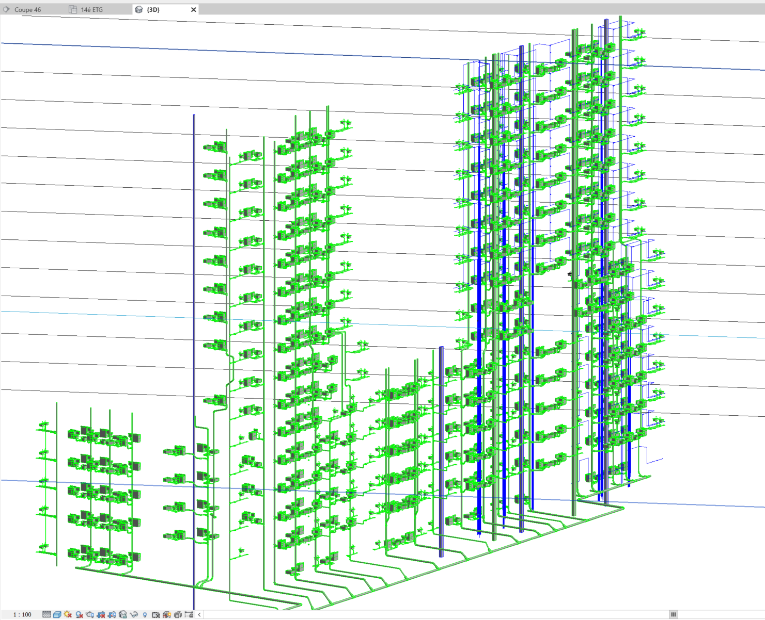Select the {3D} view tab
765x620 pixels.
coord(153,10)
